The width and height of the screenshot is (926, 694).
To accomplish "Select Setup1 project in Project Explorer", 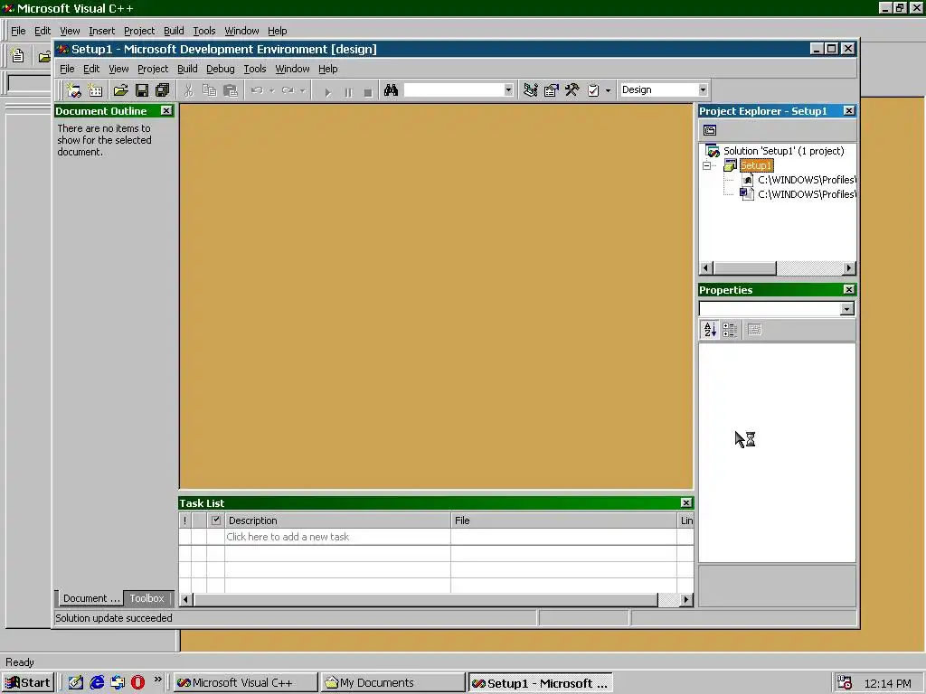I will coord(756,165).
